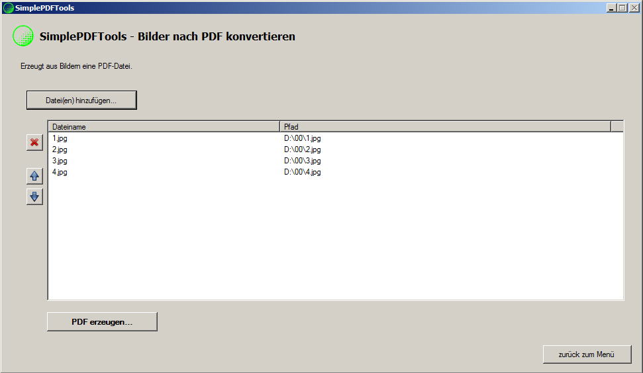643x373 pixels.
Task: Sort by Dateiname column header
Action: (x=164, y=127)
